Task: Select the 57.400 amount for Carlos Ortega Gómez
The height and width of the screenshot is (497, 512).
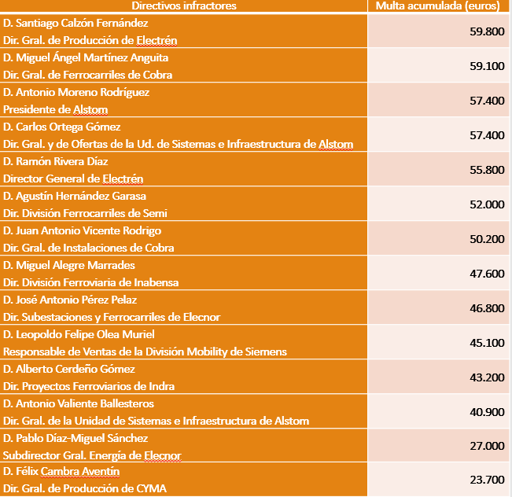Action: 487,135
